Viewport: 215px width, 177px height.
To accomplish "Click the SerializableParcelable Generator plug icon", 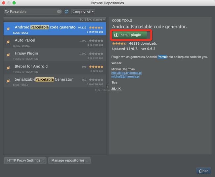I will coord(9,81).
